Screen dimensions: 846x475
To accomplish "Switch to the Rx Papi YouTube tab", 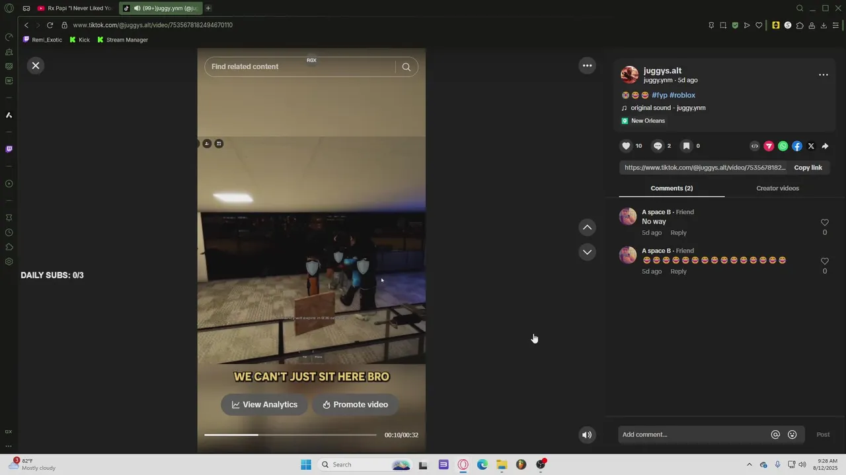I will (x=73, y=8).
